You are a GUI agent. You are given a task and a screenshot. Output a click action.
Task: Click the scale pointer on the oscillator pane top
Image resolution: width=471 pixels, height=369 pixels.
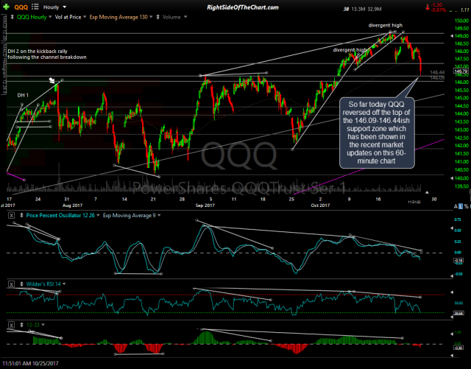[452, 228]
